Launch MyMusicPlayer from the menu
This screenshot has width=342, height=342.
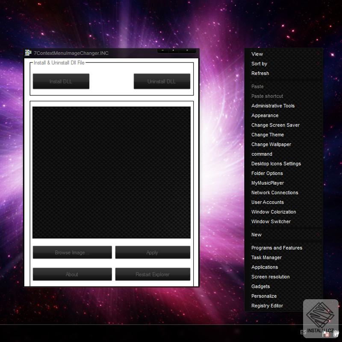coord(284,183)
